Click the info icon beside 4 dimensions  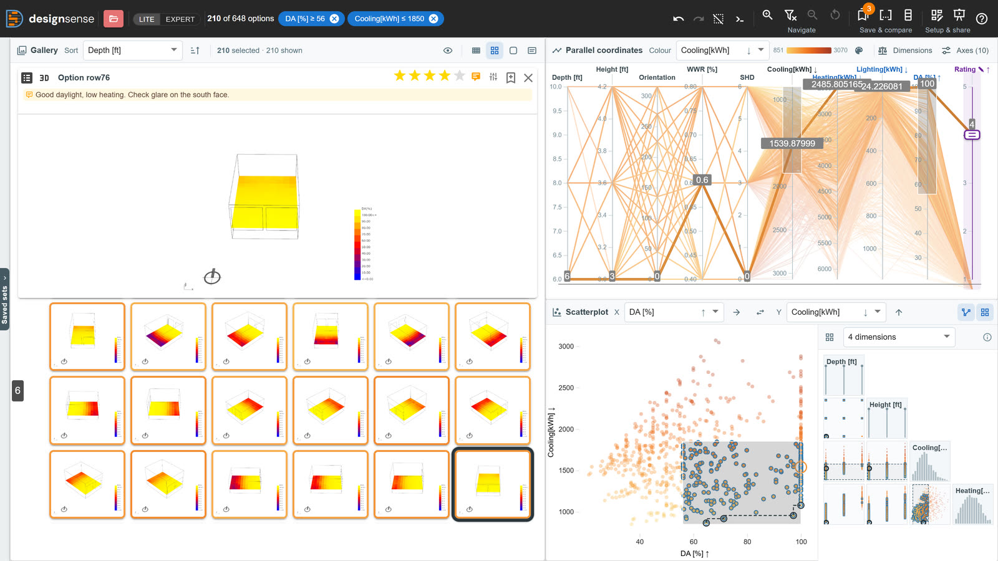point(987,337)
